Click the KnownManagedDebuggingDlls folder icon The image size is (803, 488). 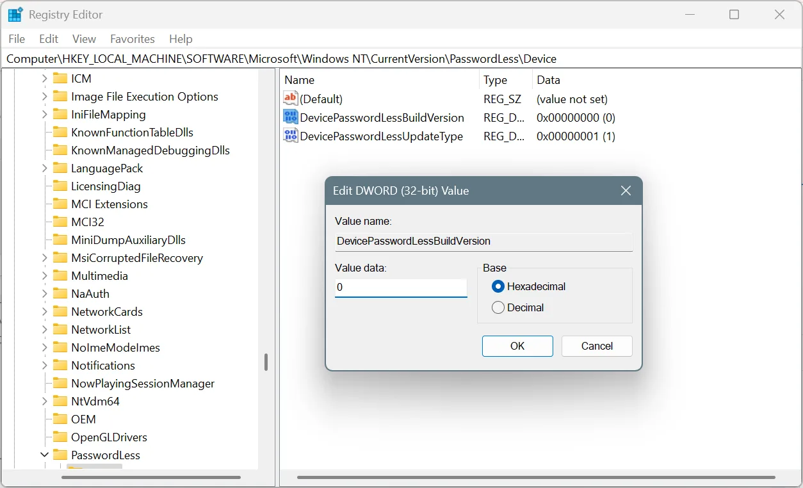click(60, 150)
